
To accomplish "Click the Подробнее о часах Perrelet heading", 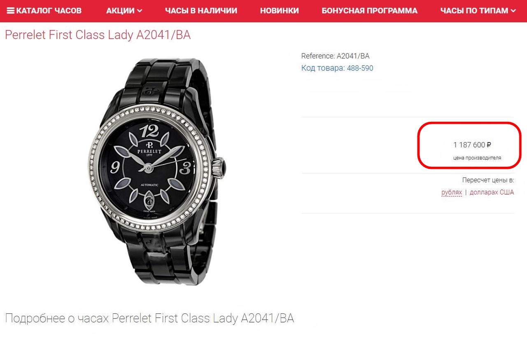I will (149, 318).
